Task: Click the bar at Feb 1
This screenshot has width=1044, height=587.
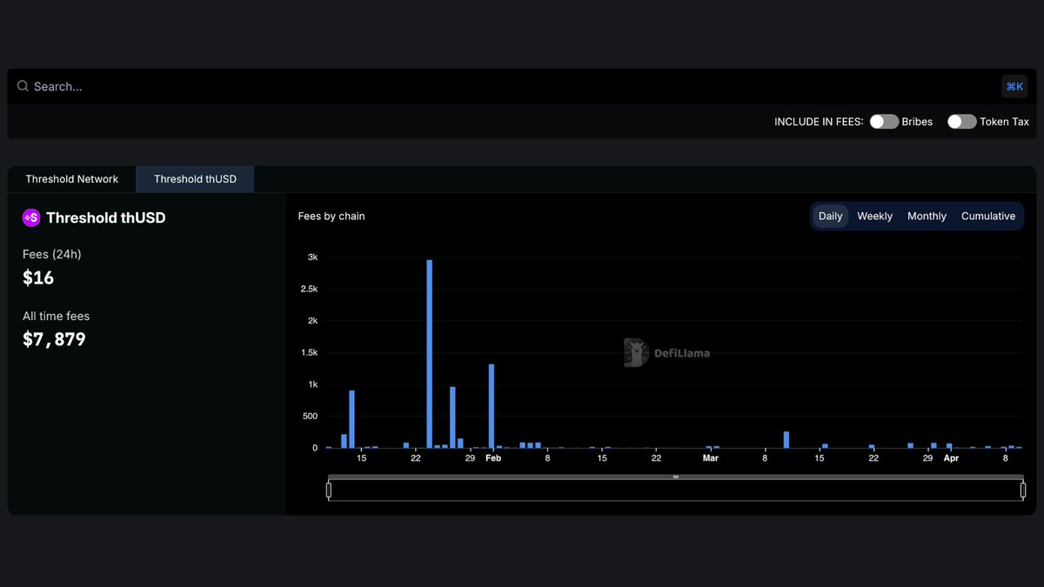Action: [492, 406]
